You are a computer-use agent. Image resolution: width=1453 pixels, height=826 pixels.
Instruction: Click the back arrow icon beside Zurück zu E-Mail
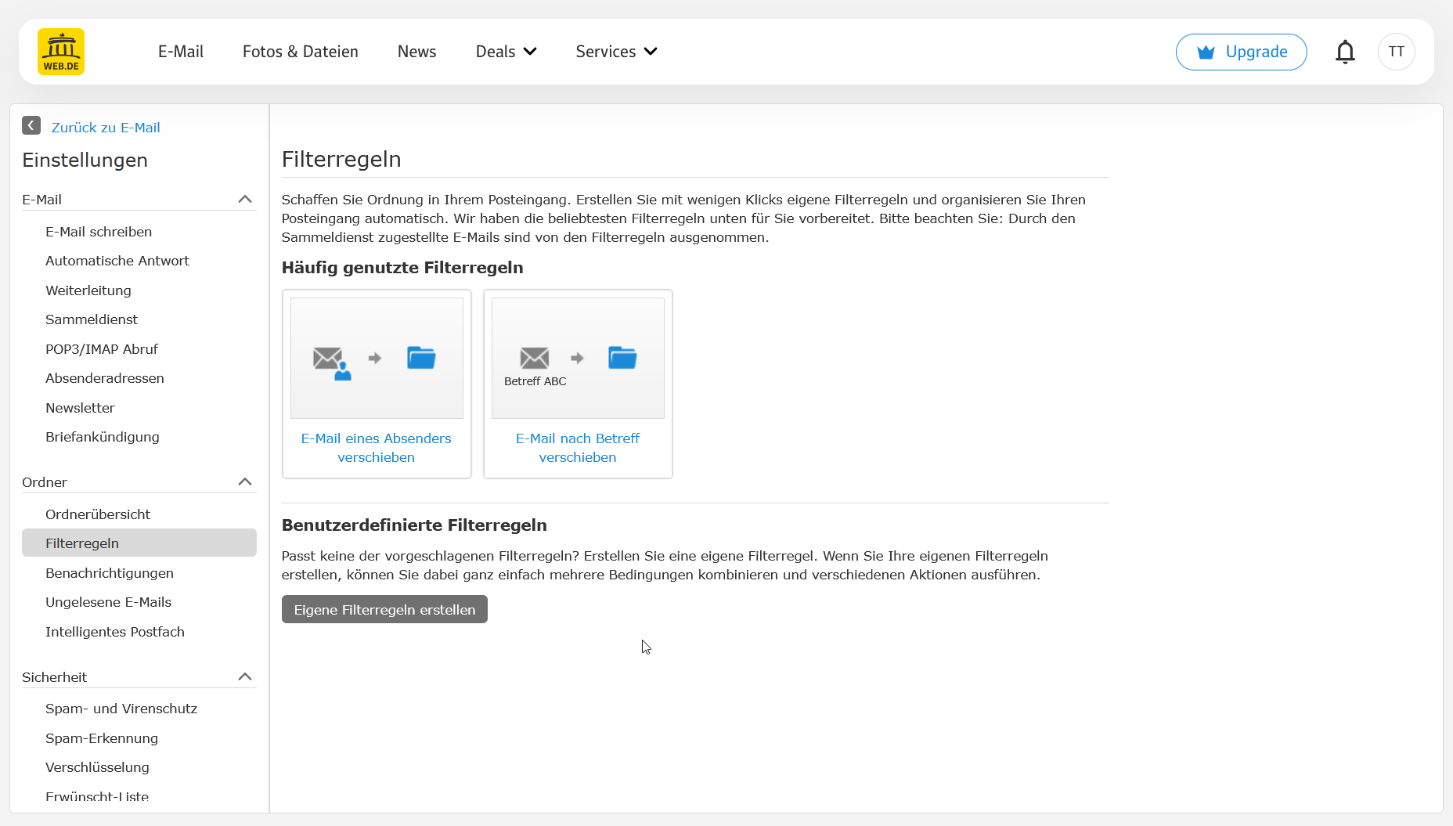click(x=31, y=126)
